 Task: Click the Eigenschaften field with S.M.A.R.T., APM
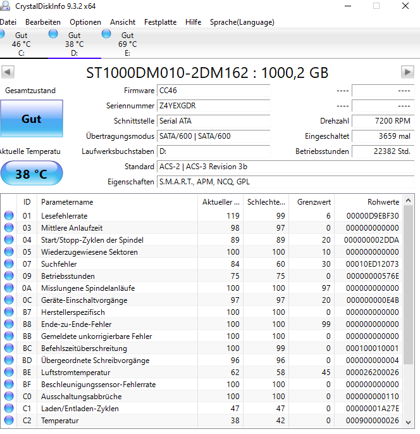click(x=286, y=182)
